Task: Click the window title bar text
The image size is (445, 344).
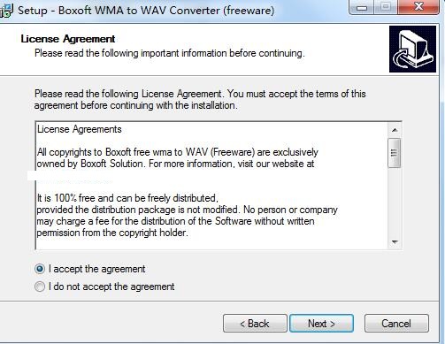Action: [146, 11]
